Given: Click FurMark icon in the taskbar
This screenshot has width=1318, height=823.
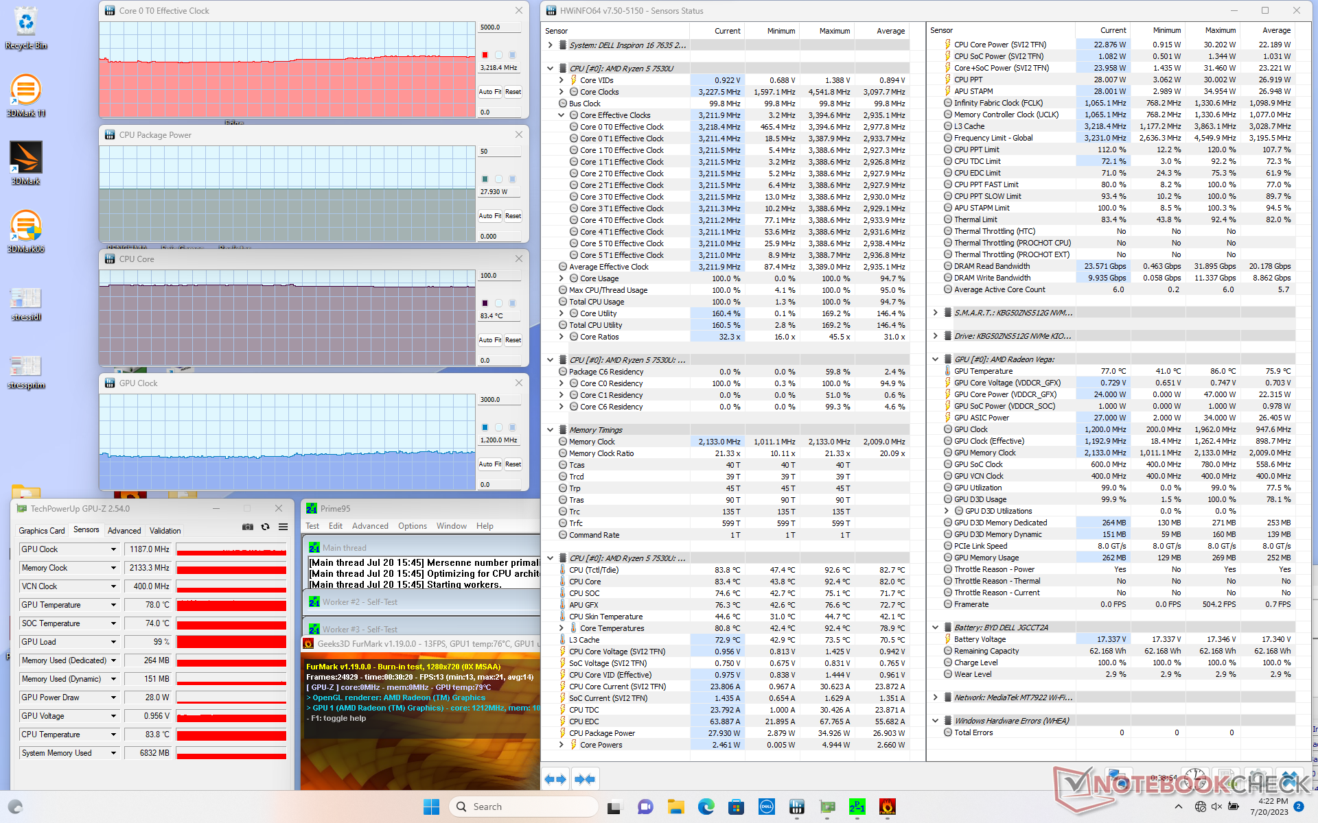Looking at the screenshot, I should click(x=887, y=807).
